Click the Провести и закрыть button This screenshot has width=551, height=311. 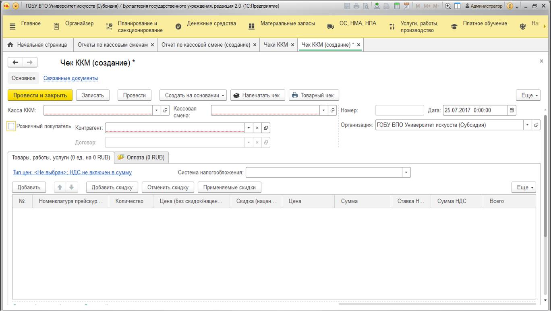click(40, 95)
